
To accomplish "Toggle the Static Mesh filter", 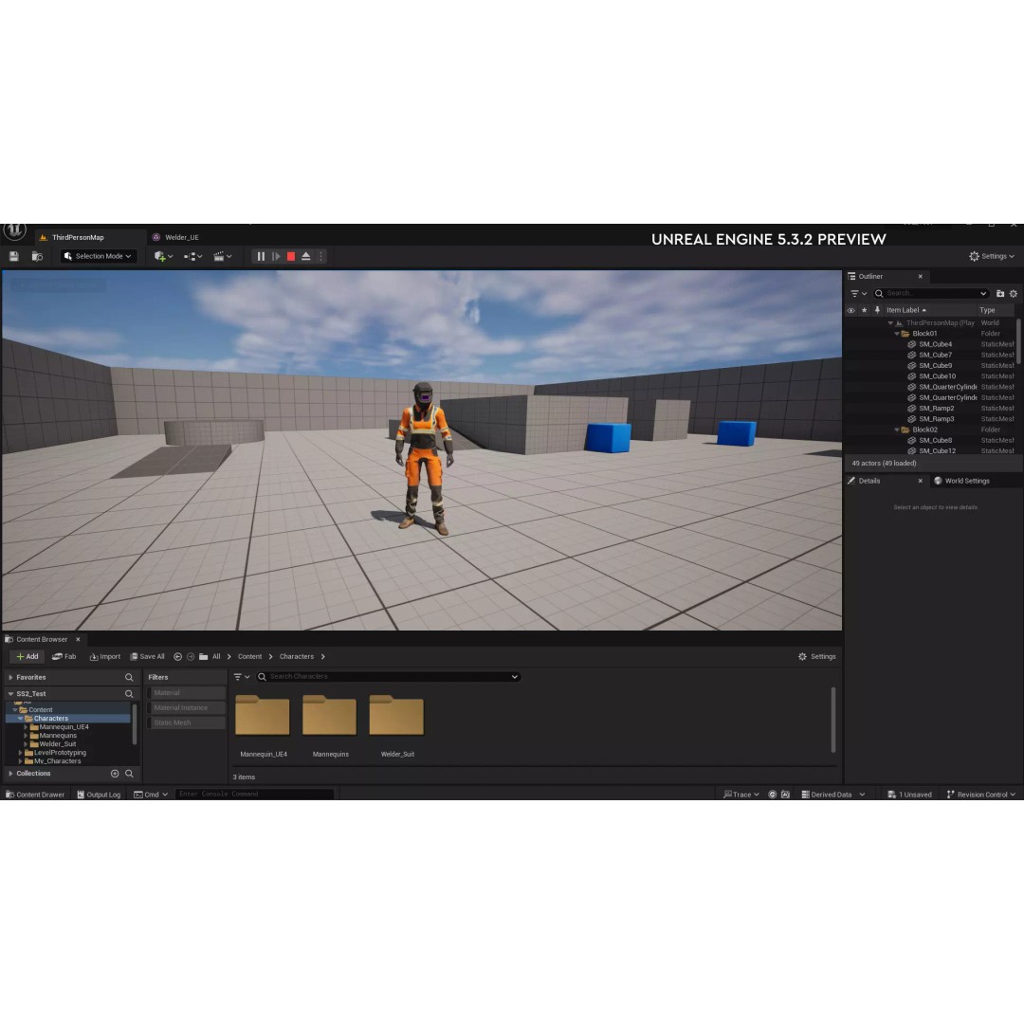I will pyautogui.click(x=186, y=723).
